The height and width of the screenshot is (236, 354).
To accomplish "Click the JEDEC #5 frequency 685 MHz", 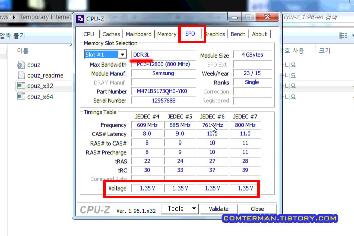I will (180, 125).
